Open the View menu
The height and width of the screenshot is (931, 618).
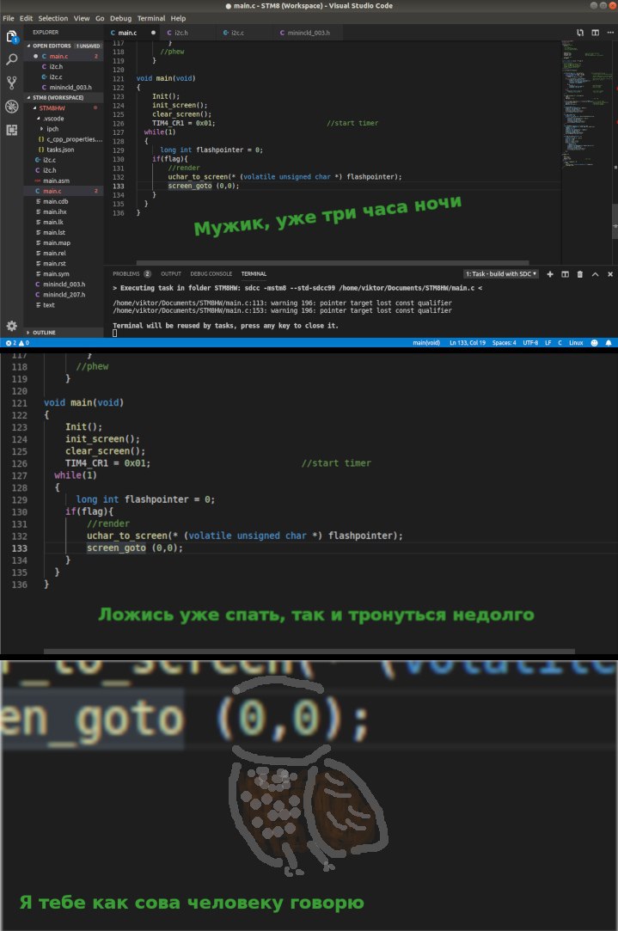[82, 18]
